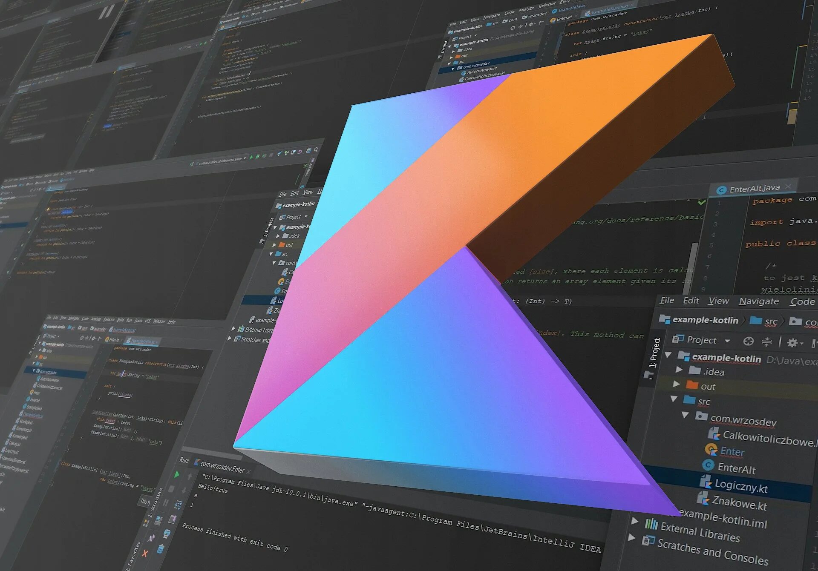
Task: Open File menu in window behind Kotlin logo
Action: (x=282, y=194)
